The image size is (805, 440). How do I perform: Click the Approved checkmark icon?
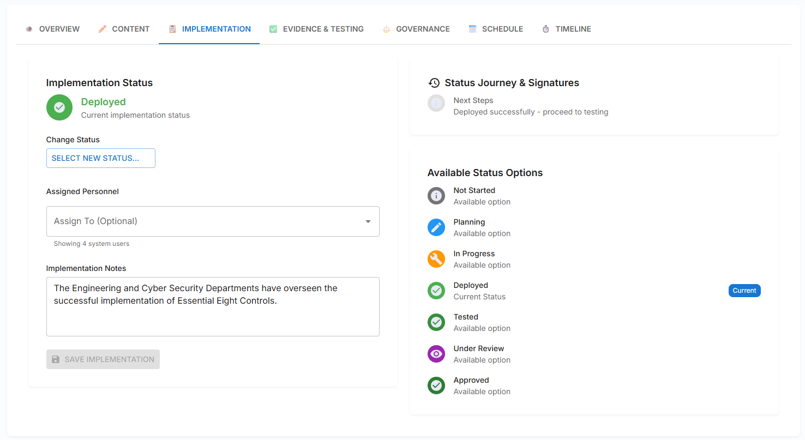point(436,385)
